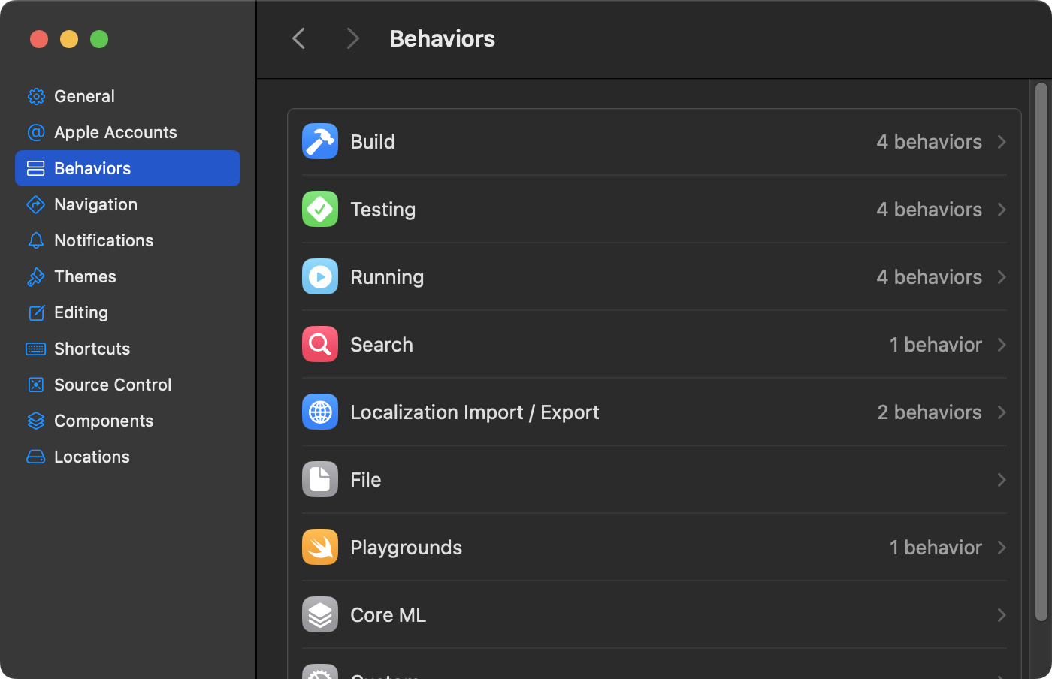Screen dimensions: 1052x679
Task: Expand the Core ML row chevron
Action: coord(1001,615)
